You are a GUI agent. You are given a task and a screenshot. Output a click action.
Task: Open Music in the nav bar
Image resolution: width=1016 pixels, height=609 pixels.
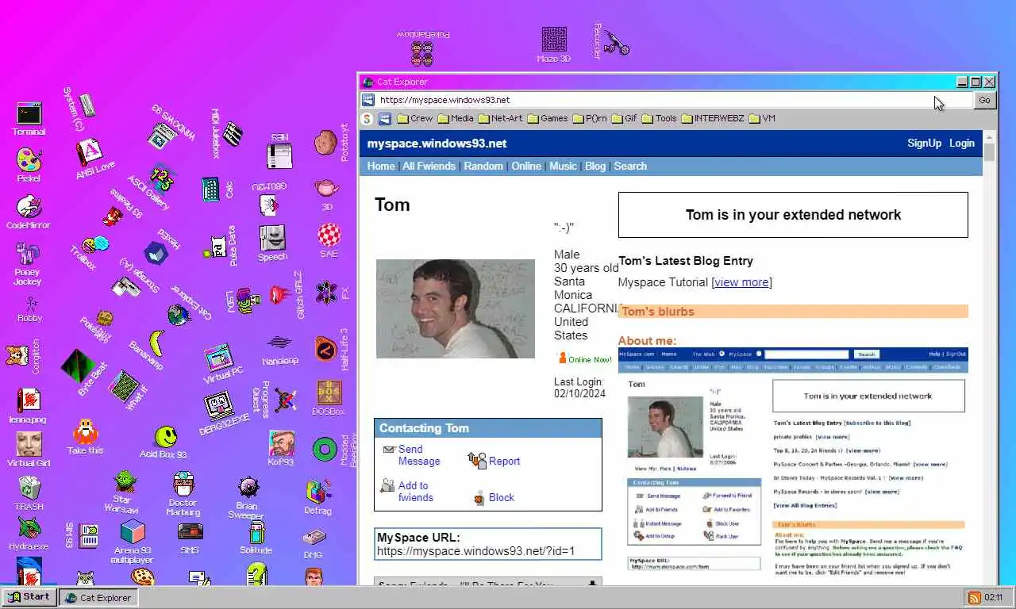point(563,166)
